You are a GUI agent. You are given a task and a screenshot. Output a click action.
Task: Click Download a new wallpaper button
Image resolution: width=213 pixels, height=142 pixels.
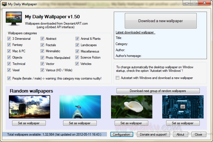click(x=161, y=21)
